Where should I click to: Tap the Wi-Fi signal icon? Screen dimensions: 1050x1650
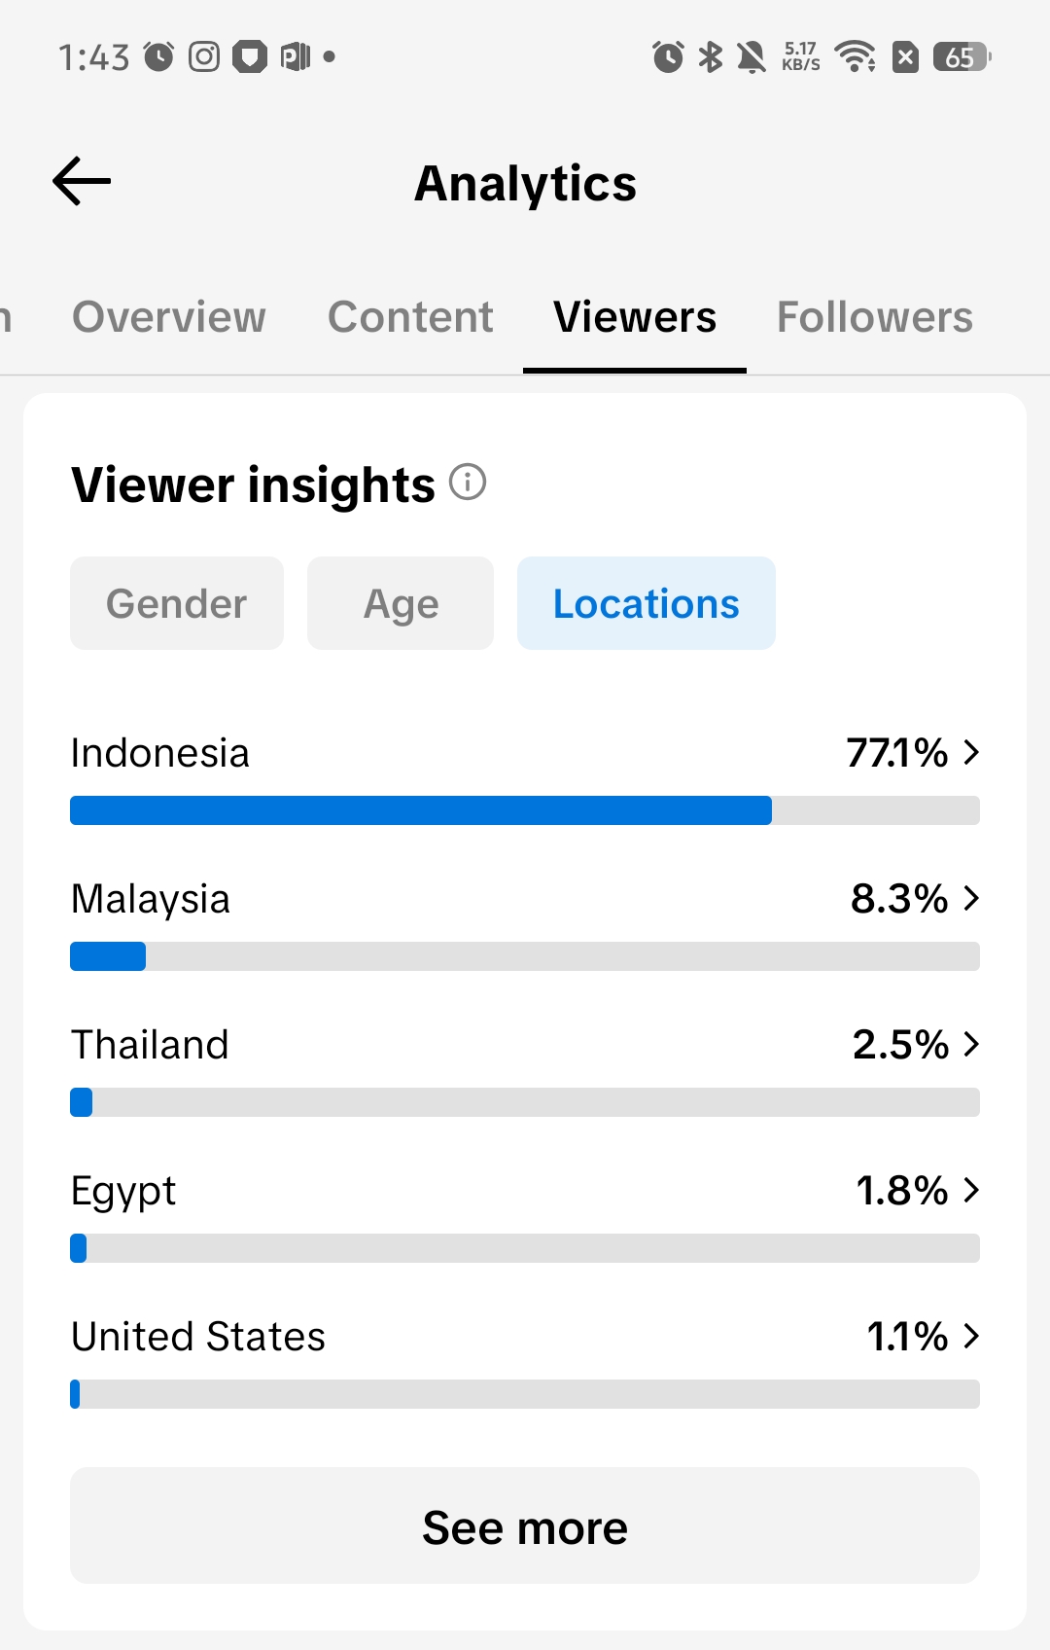coord(856,57)
